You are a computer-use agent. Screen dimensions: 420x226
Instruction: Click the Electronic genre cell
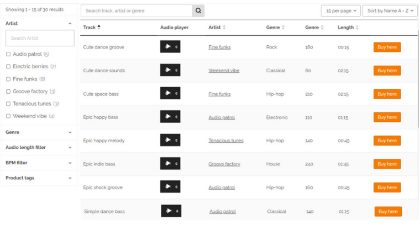pos(277,117)
